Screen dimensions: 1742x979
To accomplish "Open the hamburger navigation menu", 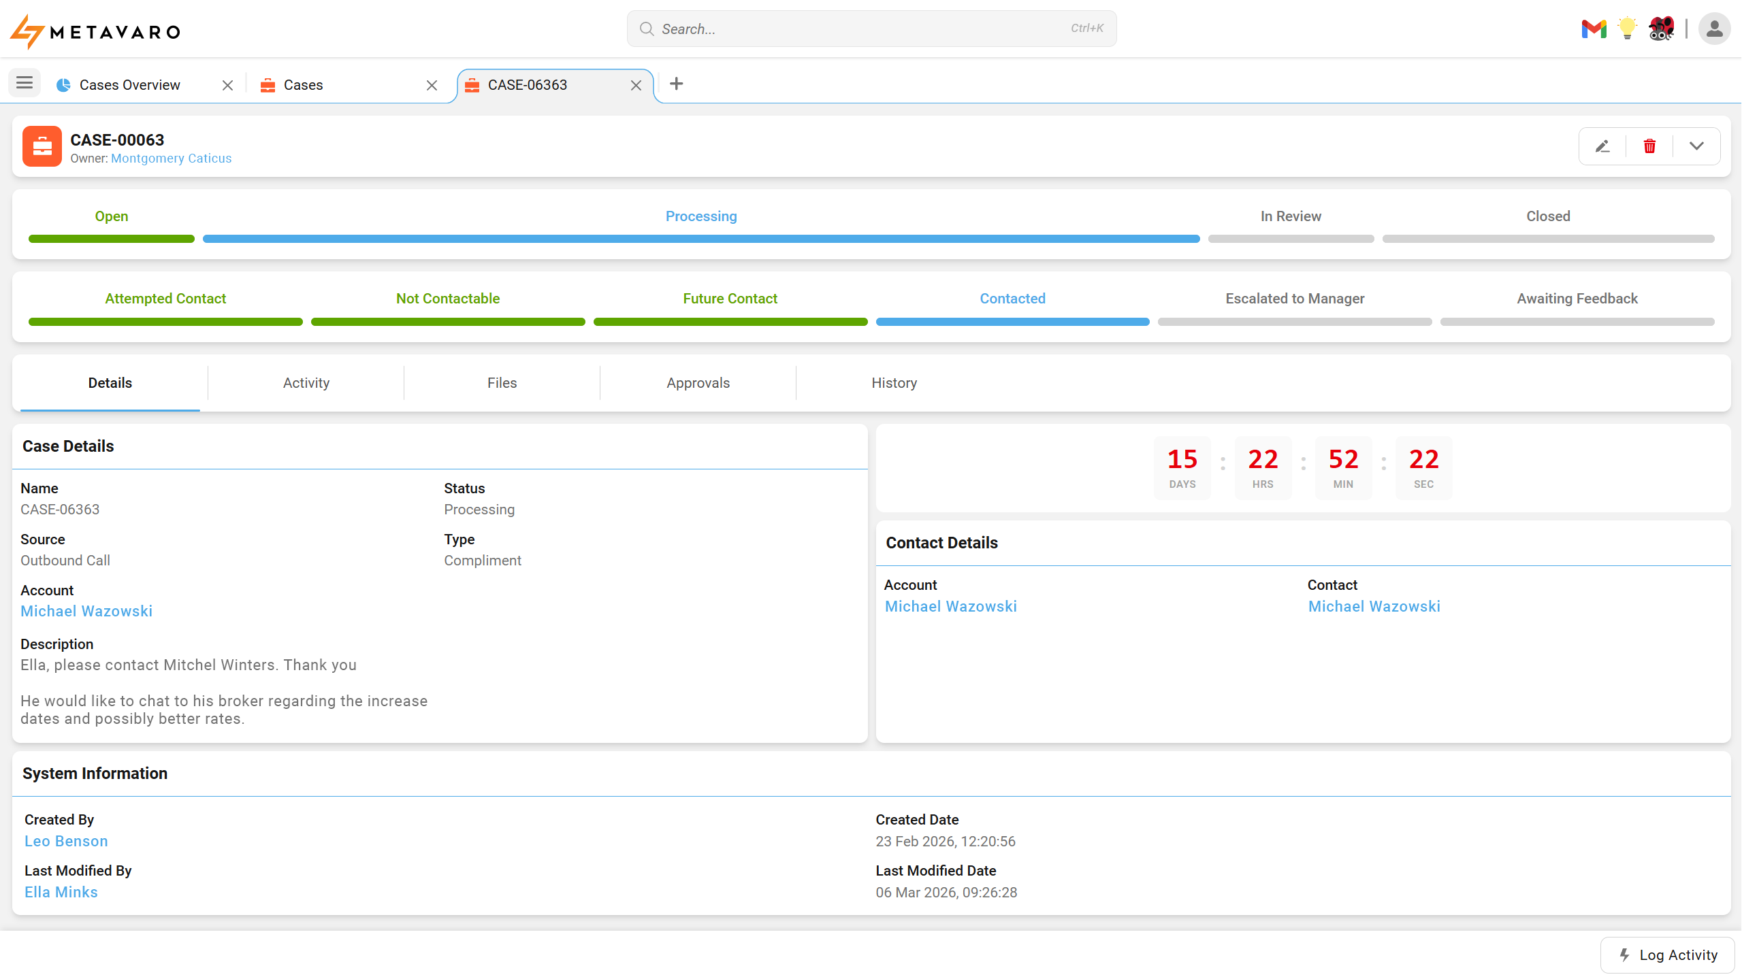I will (x=24, y=82).
